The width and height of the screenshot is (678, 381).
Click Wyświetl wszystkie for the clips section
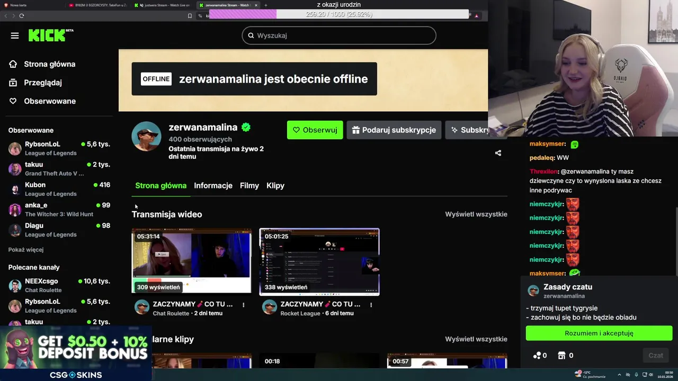point(476,339)
